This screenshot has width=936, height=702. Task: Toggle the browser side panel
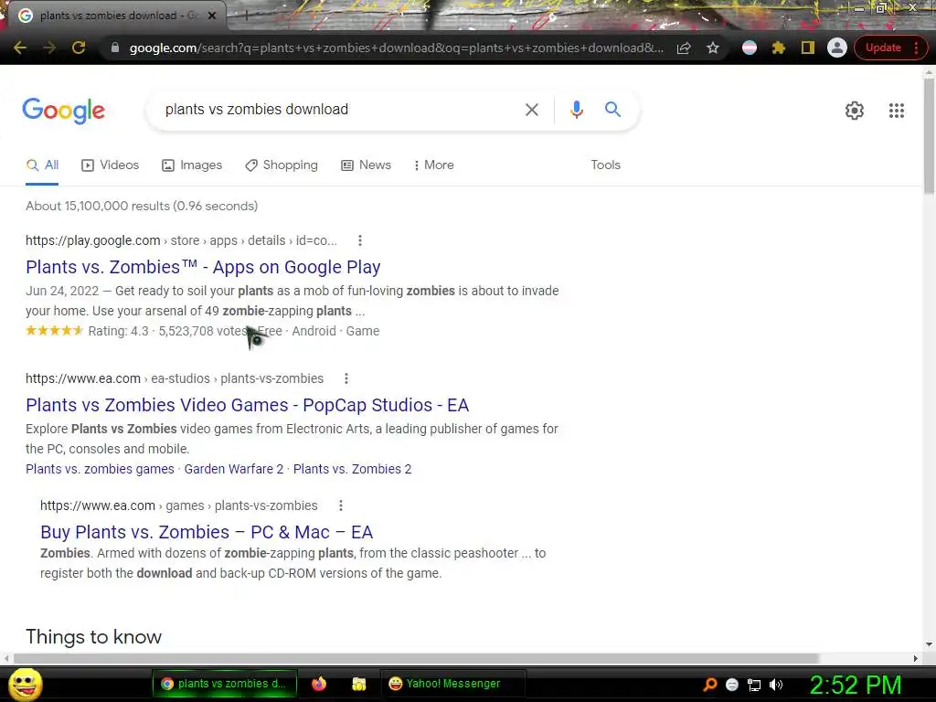click(808, 48)
